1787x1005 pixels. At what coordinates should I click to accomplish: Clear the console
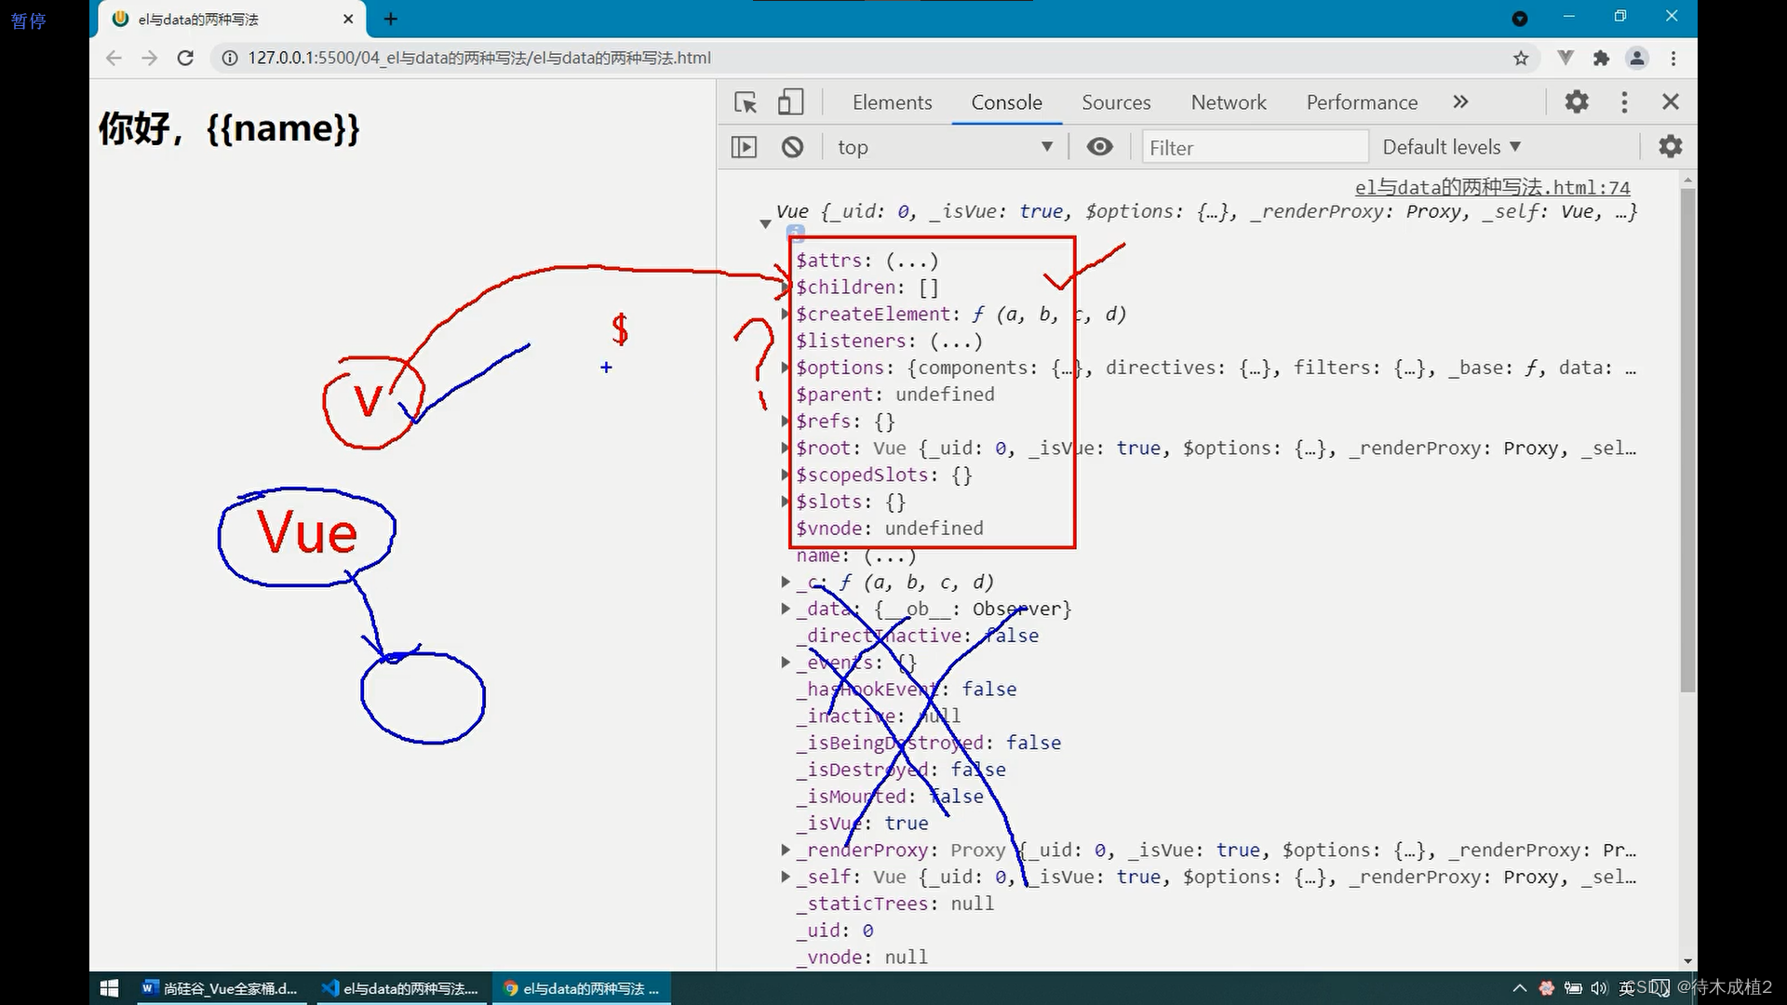(792, 147)
